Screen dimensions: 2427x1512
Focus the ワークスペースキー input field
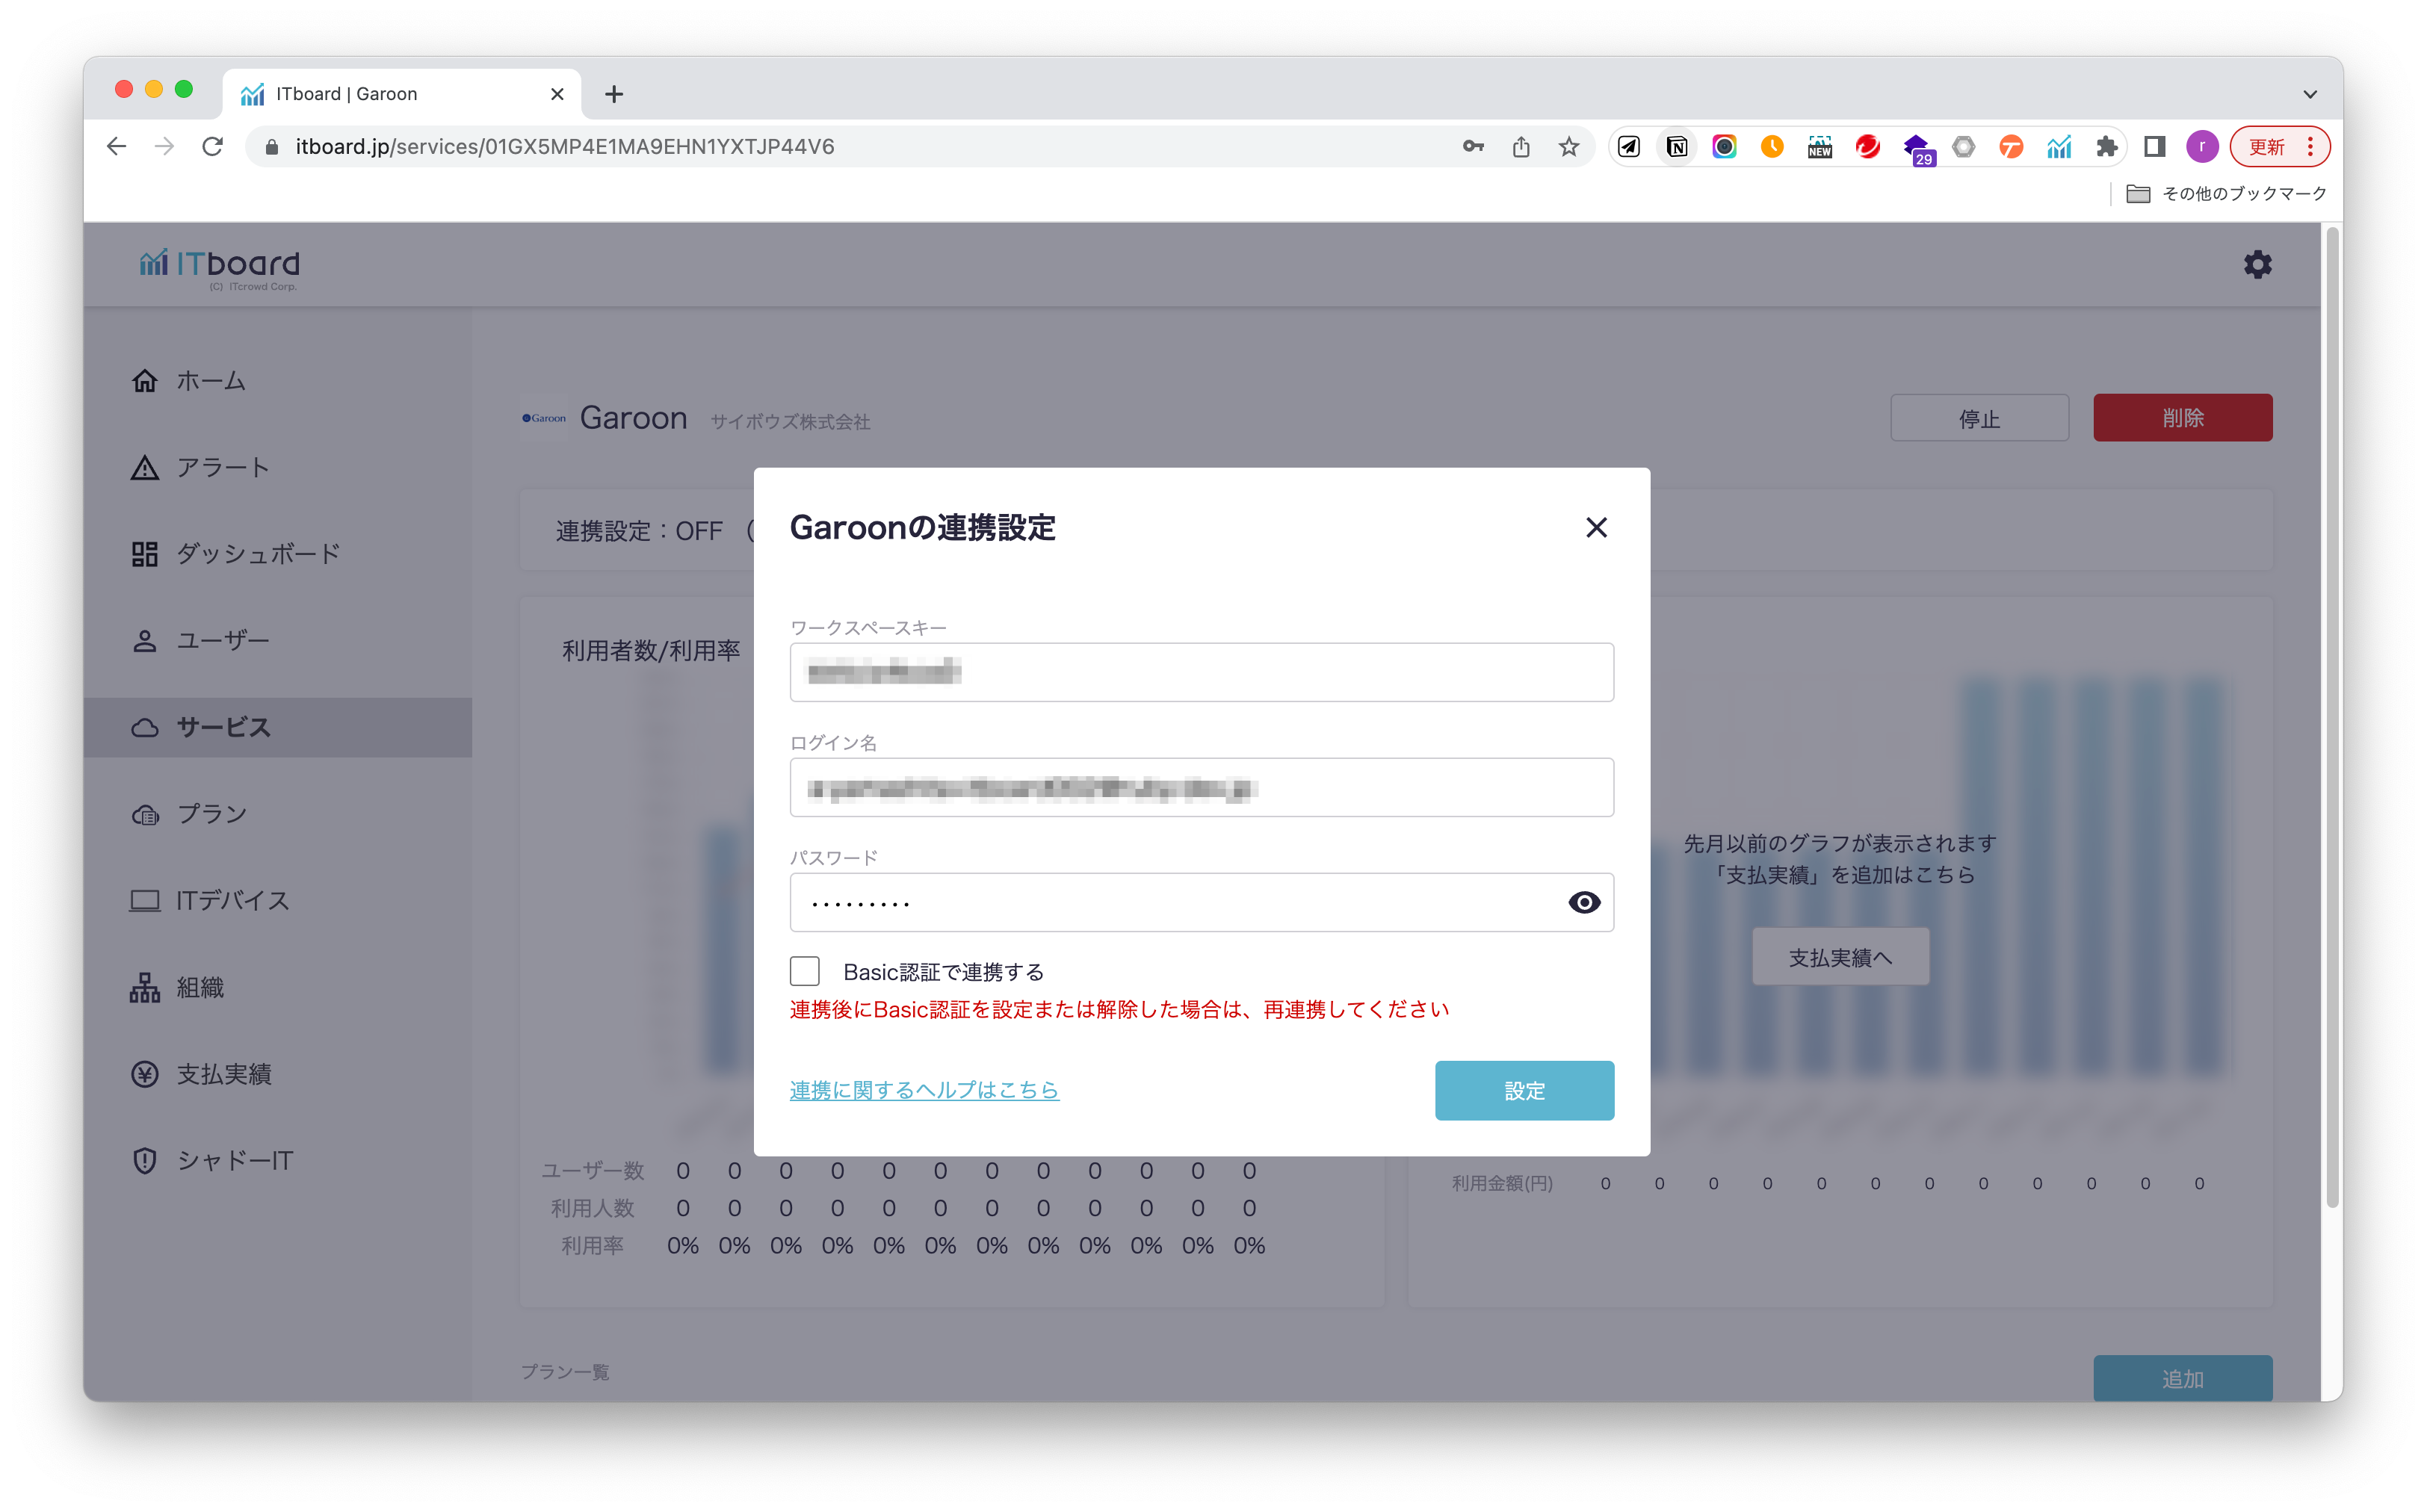[1200, 672]
